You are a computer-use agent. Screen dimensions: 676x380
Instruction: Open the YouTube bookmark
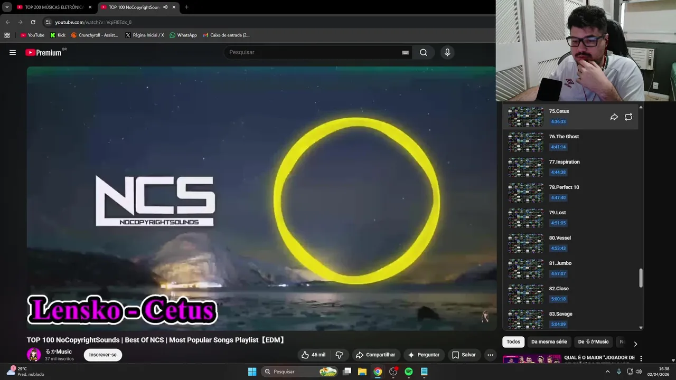click(32, 35)
